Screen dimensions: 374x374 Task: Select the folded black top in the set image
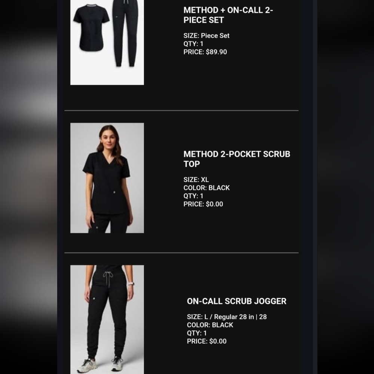[91, 28]
